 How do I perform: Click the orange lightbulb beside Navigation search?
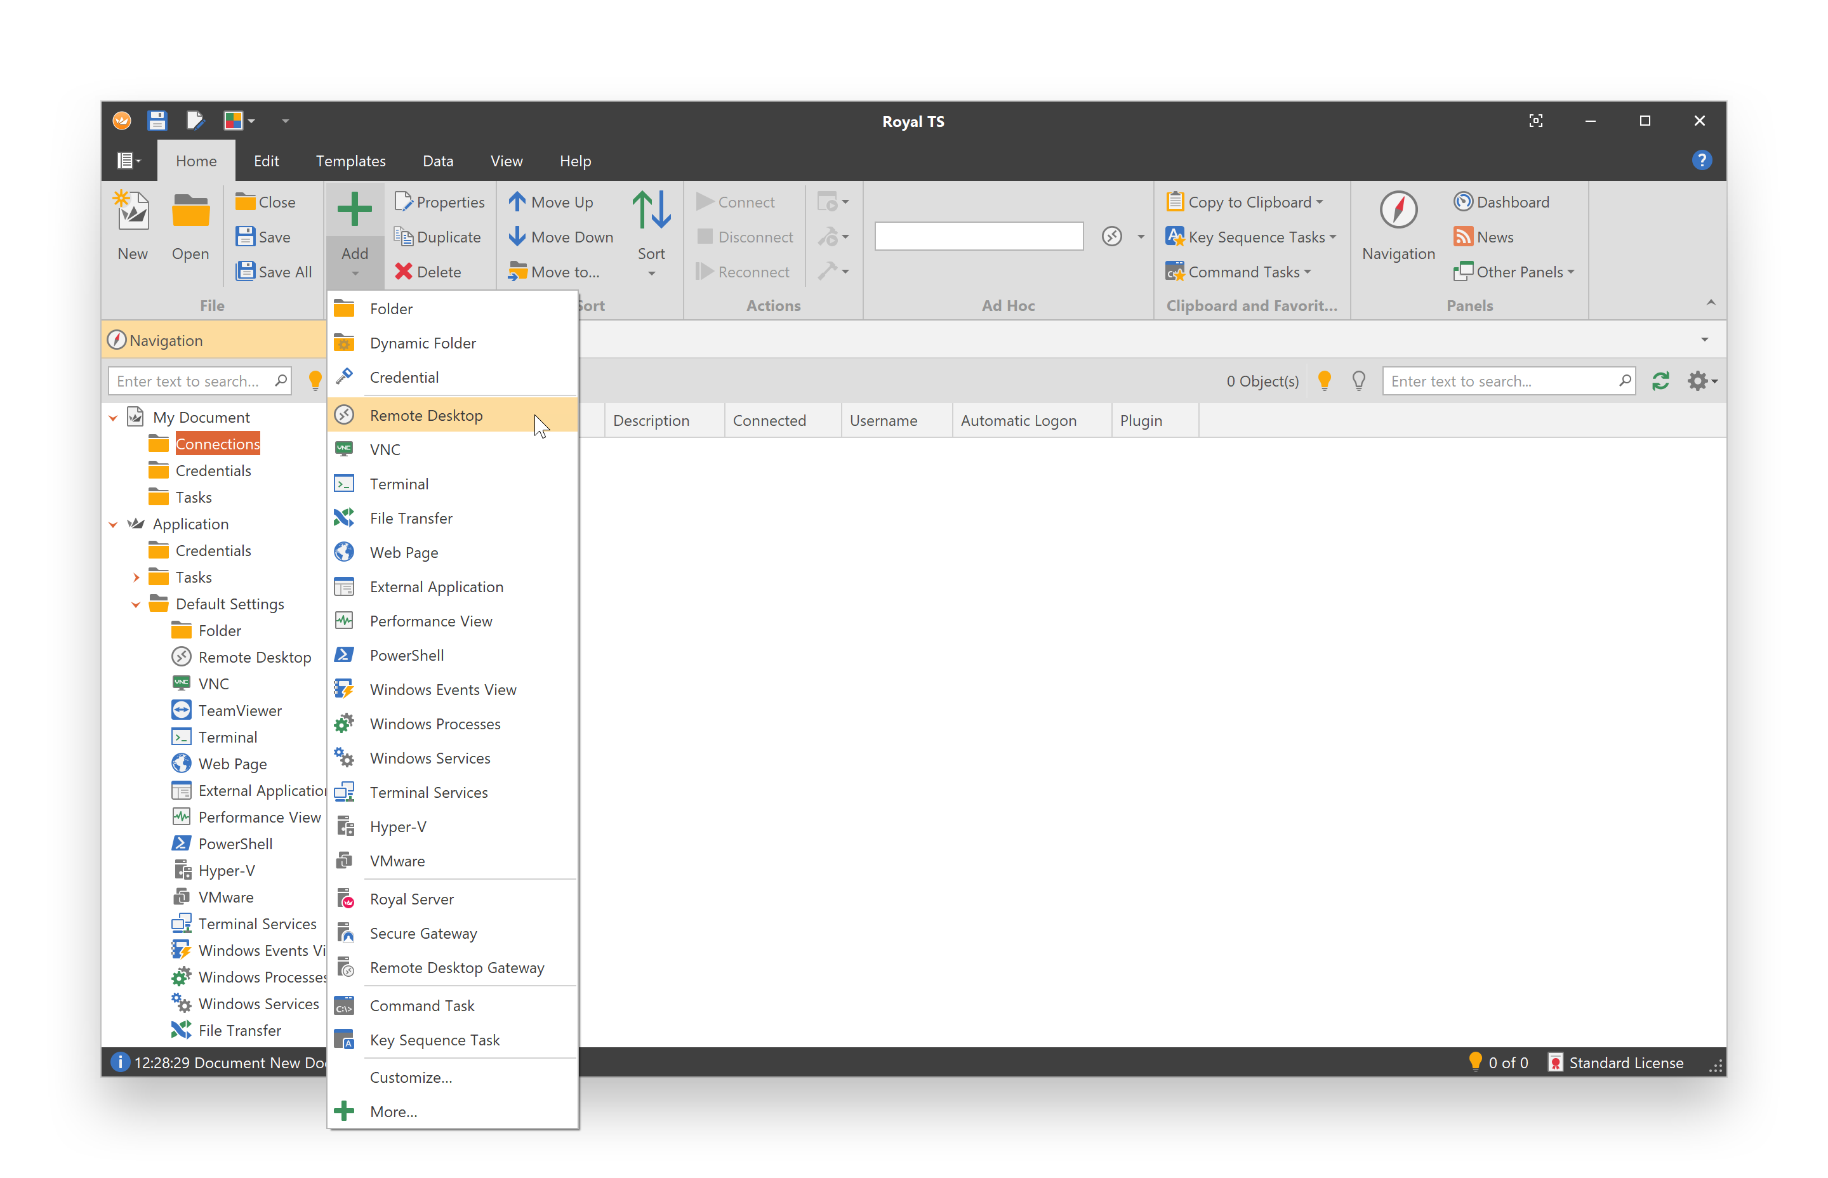pos(314,380)
